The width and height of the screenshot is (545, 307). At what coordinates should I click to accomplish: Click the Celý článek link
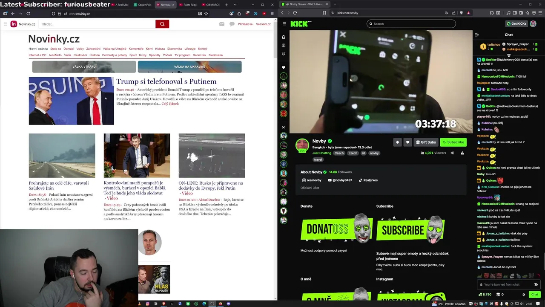click(x=170, y=104)
